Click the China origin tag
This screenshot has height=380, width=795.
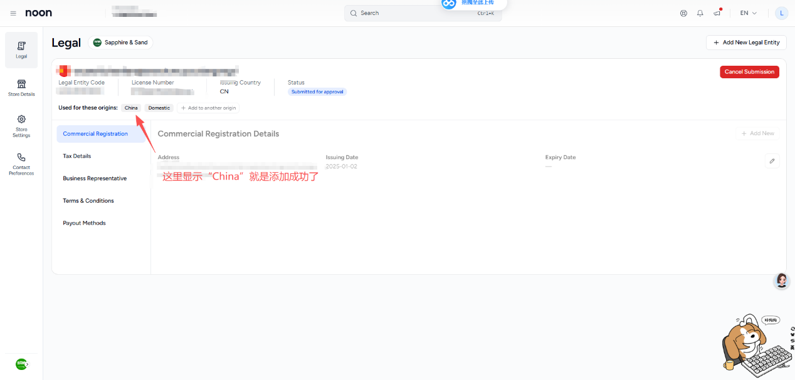click(x=131, y=108)
